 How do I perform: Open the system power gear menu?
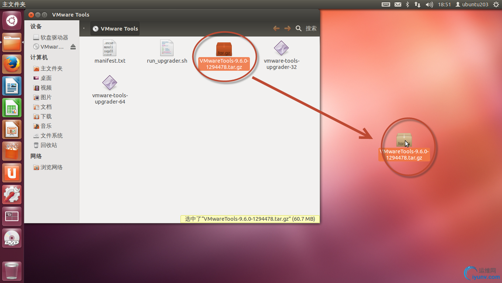496,4
